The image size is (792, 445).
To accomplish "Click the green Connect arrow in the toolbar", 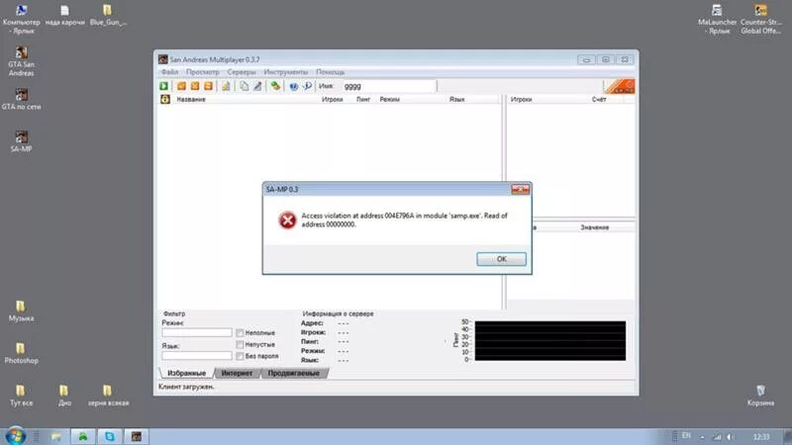I will (163, 86).
